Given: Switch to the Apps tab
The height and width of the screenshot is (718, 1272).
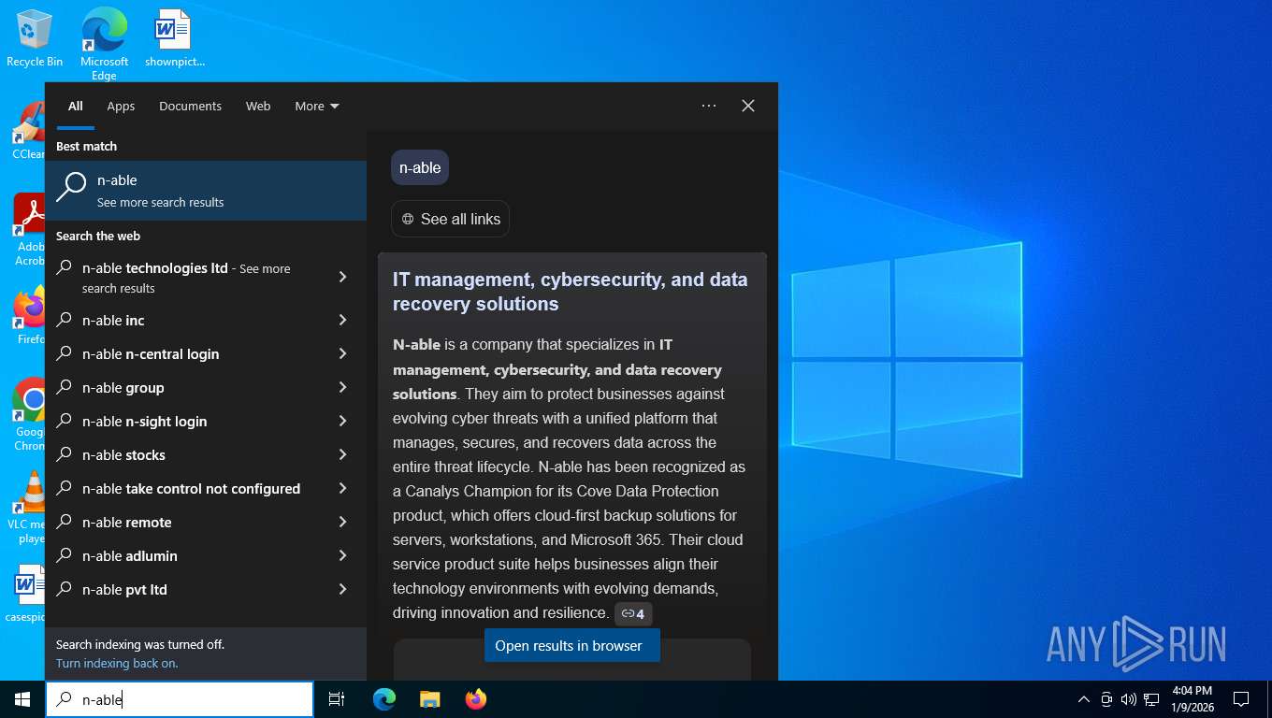Looking at the screenshot, I should [121, 107].
